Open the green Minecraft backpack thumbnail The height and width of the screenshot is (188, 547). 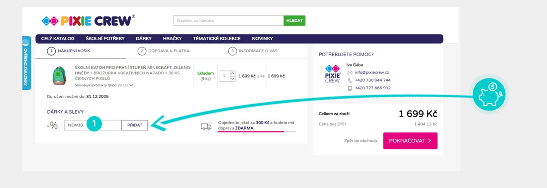coord(59,76)
